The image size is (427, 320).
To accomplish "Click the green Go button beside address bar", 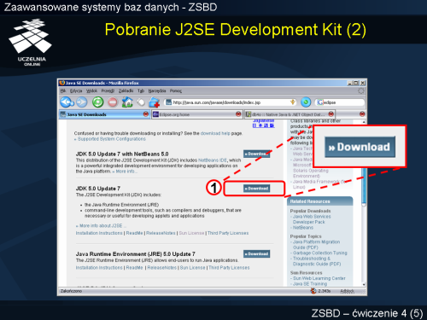I will [306, 102].
